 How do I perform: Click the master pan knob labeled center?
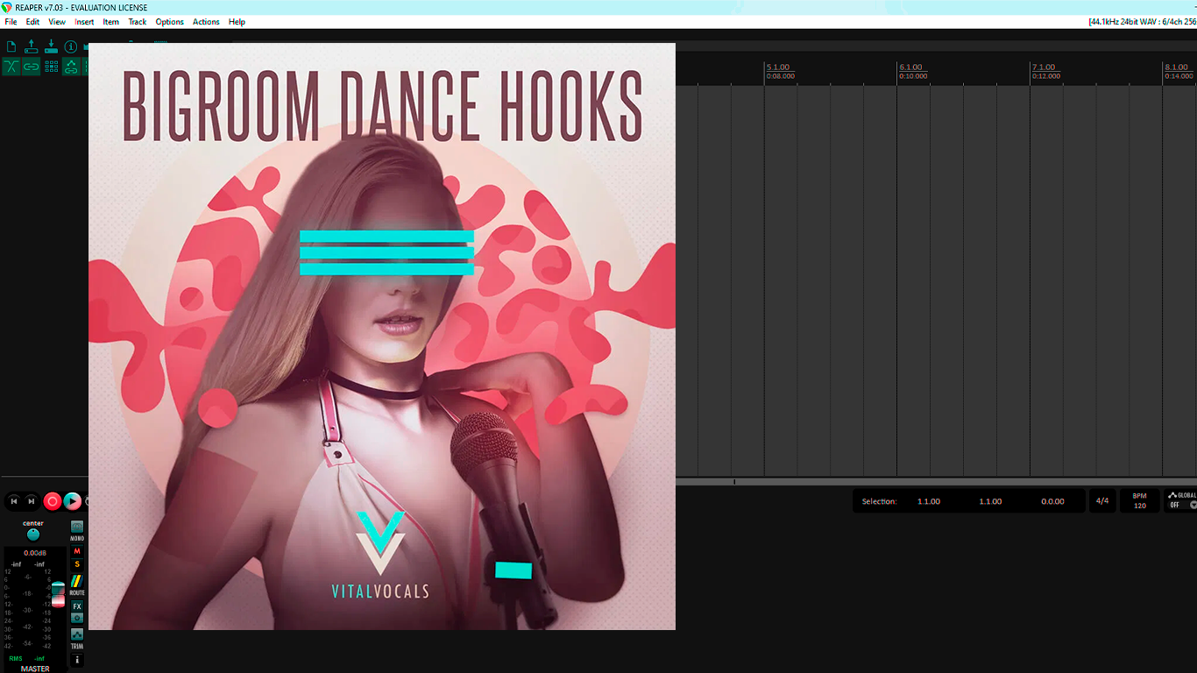click(33, 535)
